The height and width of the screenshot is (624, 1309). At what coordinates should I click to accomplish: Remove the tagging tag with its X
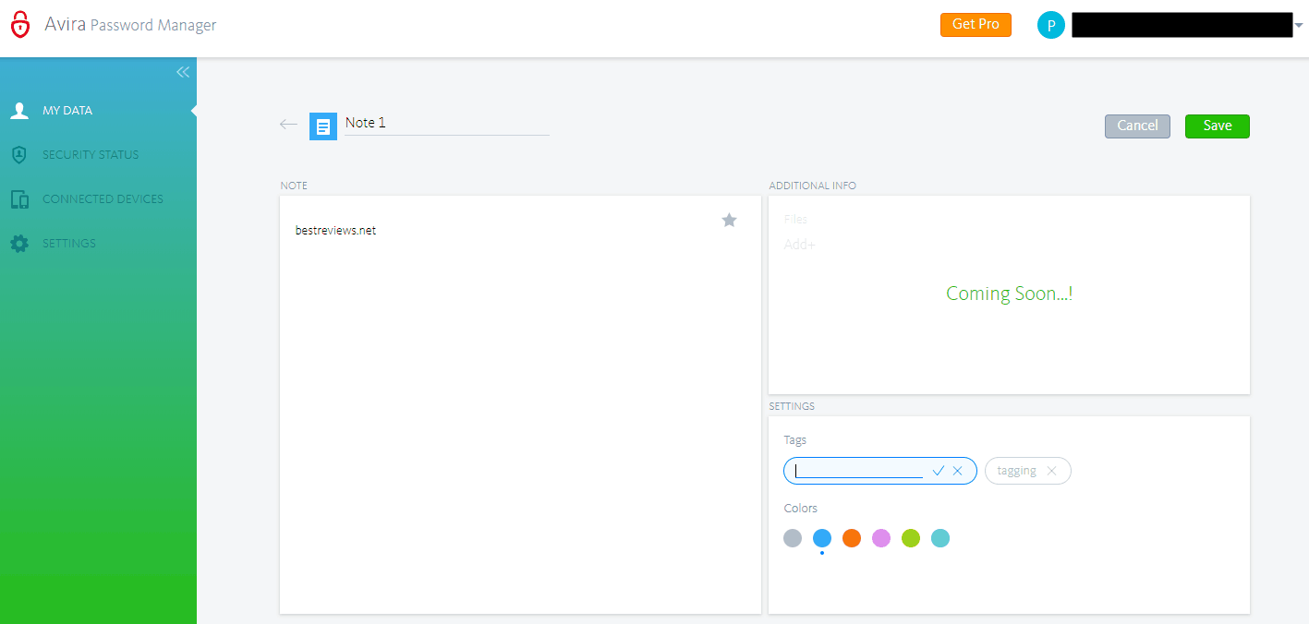(1052, 471)
